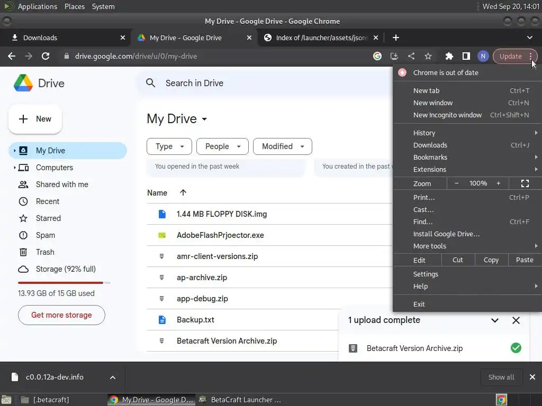The height and width of the screenshot is (406, 542).
Task: Click the install app icon in address bar
Action: (394, 56)
